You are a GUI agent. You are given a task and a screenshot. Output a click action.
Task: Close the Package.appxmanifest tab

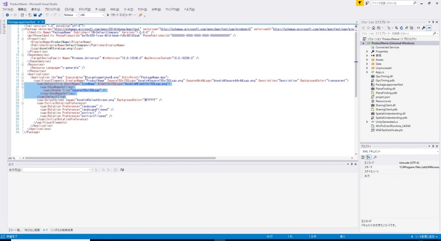[43, 22]
